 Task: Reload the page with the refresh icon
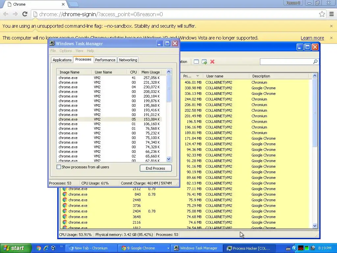tap(25, 14)
